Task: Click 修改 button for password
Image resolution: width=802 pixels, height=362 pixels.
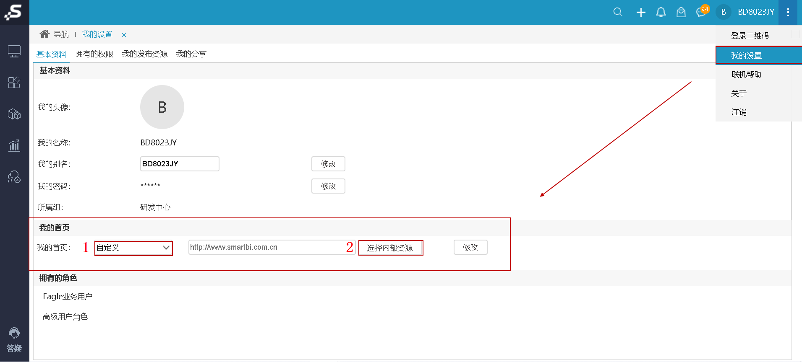Action: [328, 186]
